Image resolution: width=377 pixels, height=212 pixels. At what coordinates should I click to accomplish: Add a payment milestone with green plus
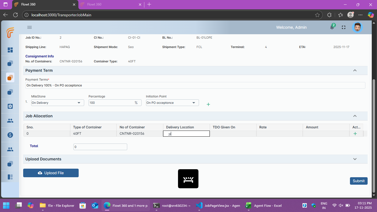point(208,104)
